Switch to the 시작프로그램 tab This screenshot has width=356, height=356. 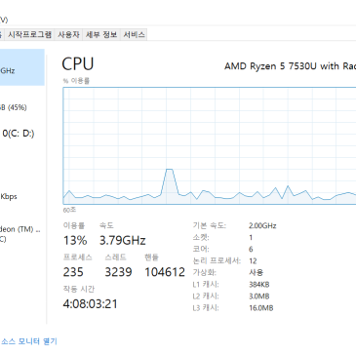29,34
